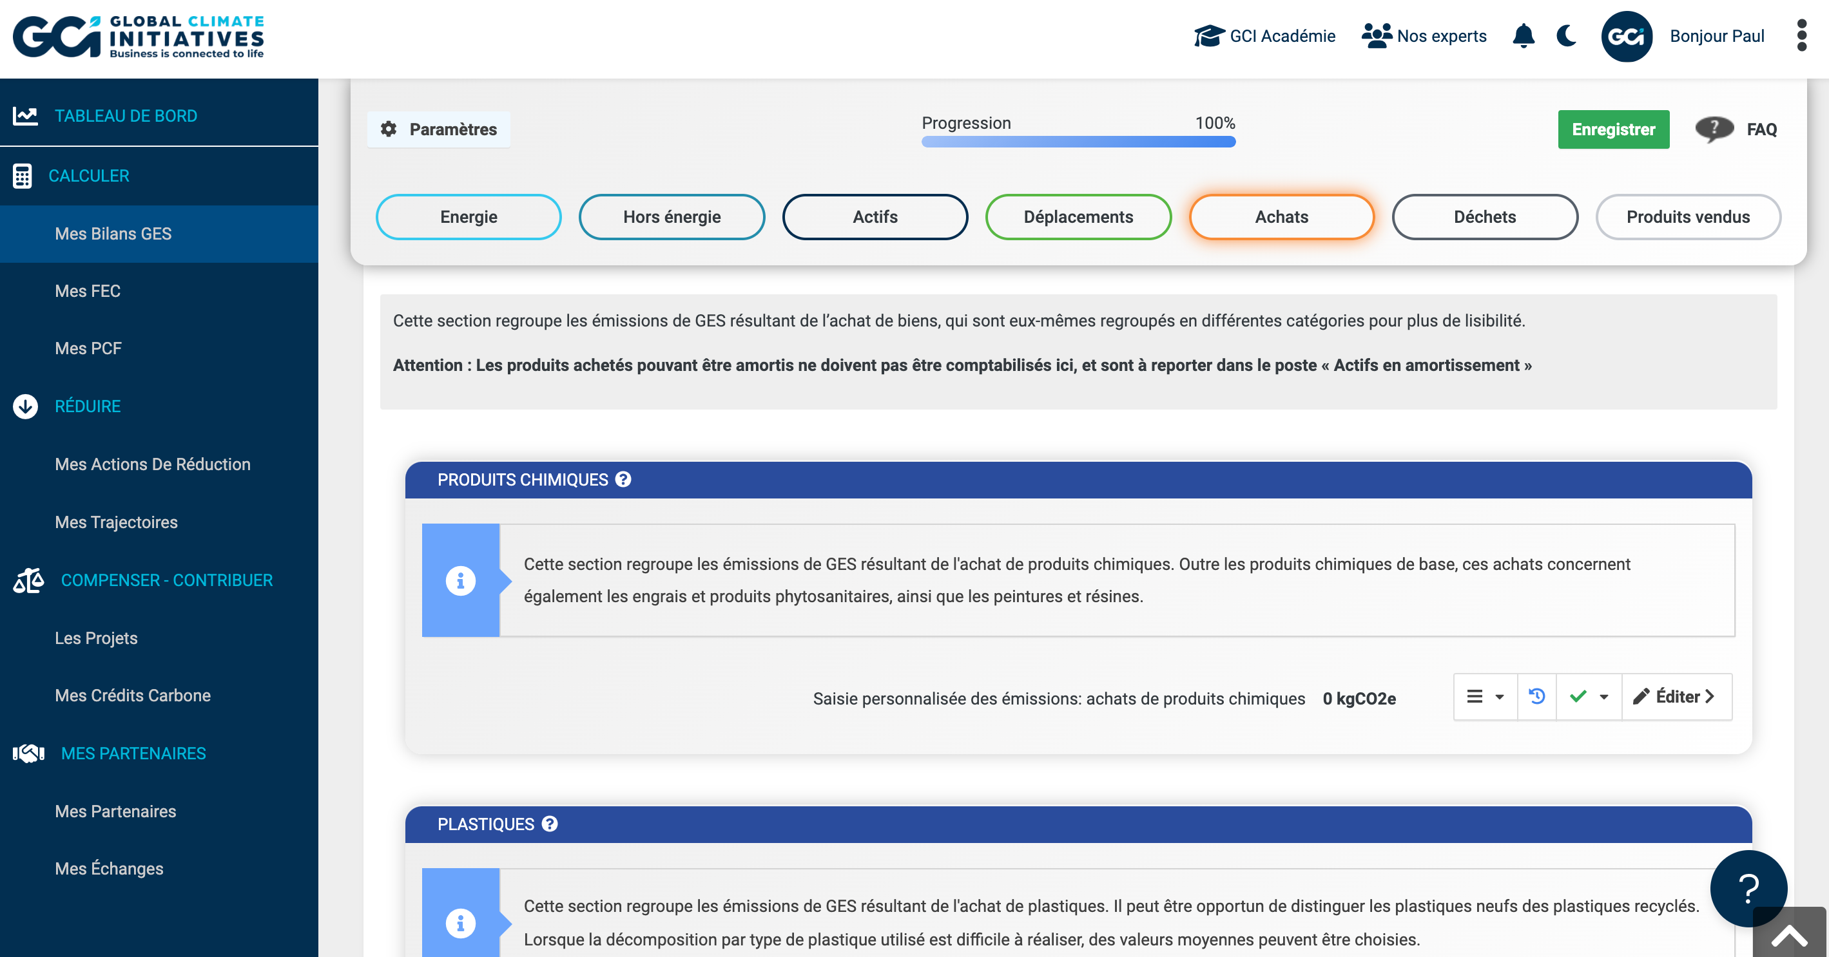The width and height of the screenshot is (1829, 957).
Task: Open GCI Académie link
Action: (1264, 36)
